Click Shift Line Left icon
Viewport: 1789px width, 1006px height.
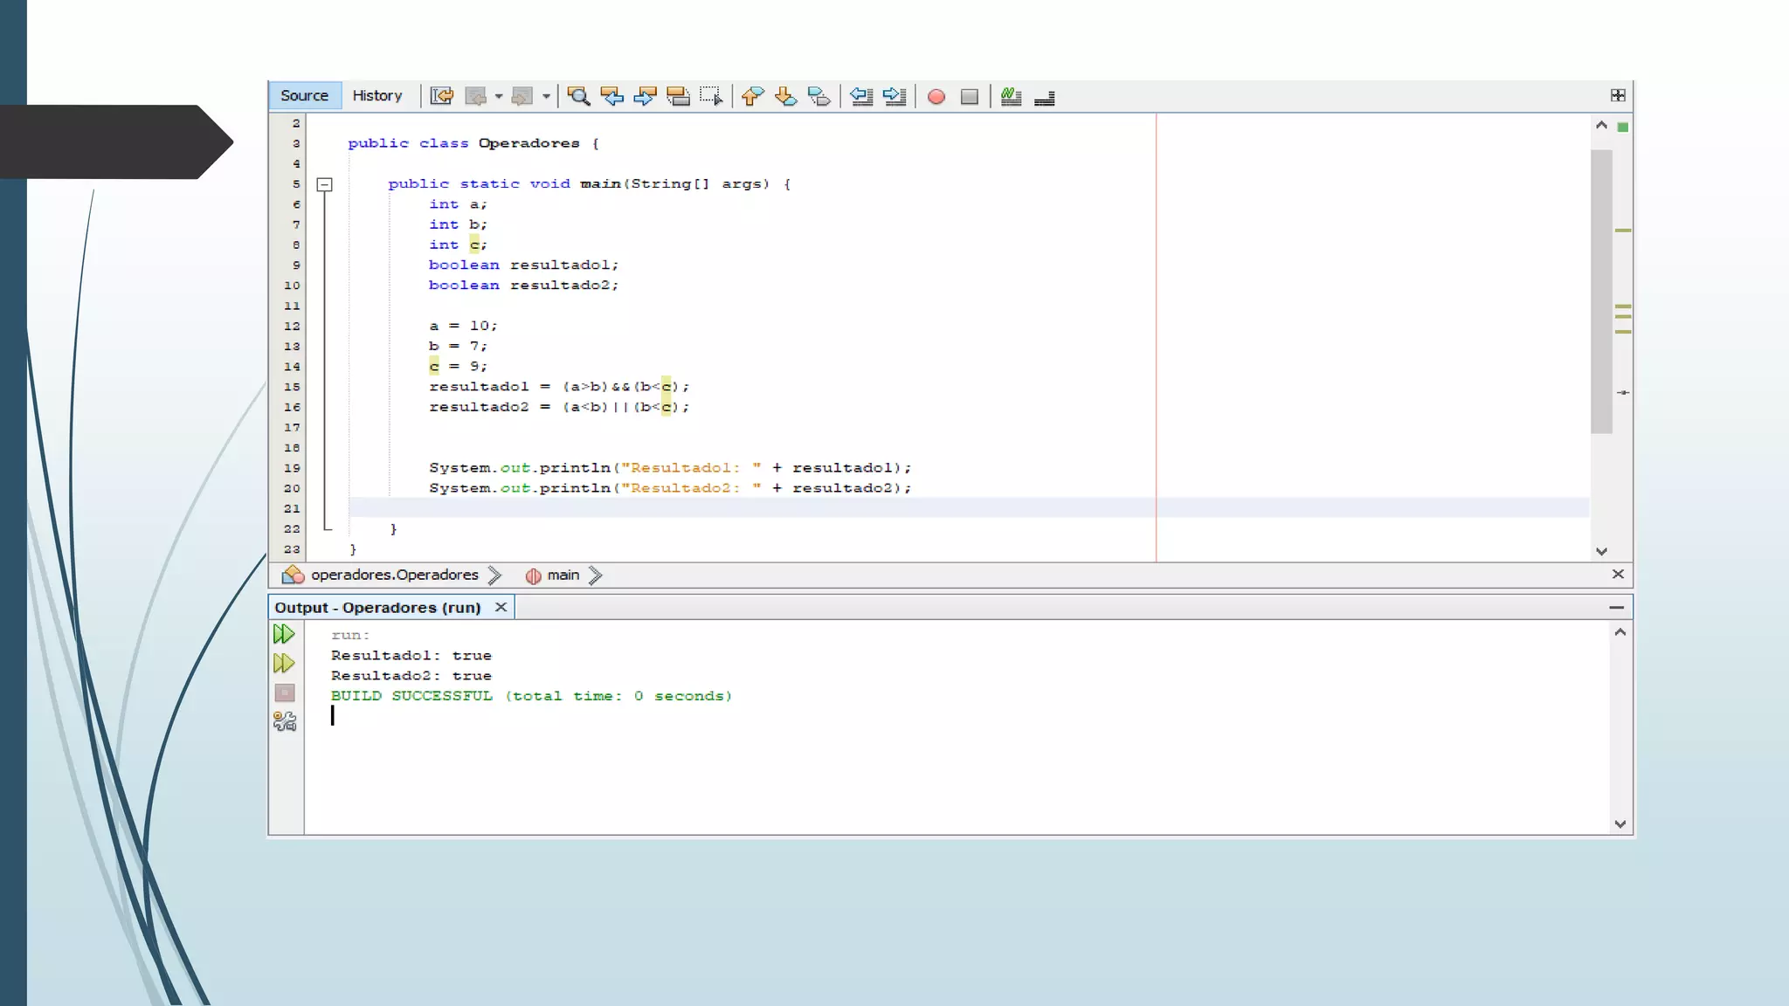point(861,96)
